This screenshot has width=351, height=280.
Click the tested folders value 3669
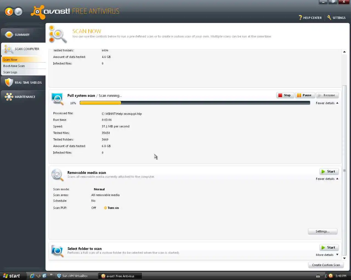pos(105,139)
